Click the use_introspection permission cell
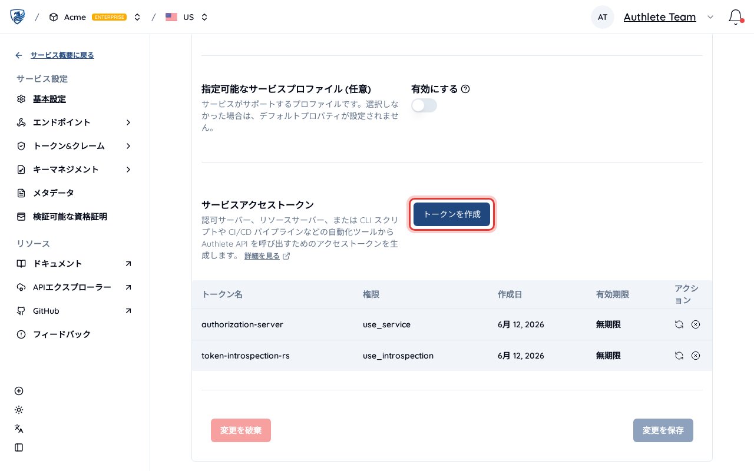Image resolution: width=754 pixels, height=471 pixels. tap(398, 356)
